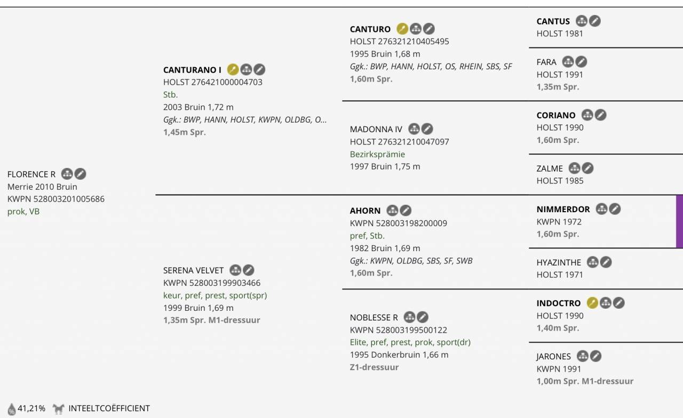Open the pedigree tree icon for NOBLESSE R
The image size is (683, 418).
(409, 317)
